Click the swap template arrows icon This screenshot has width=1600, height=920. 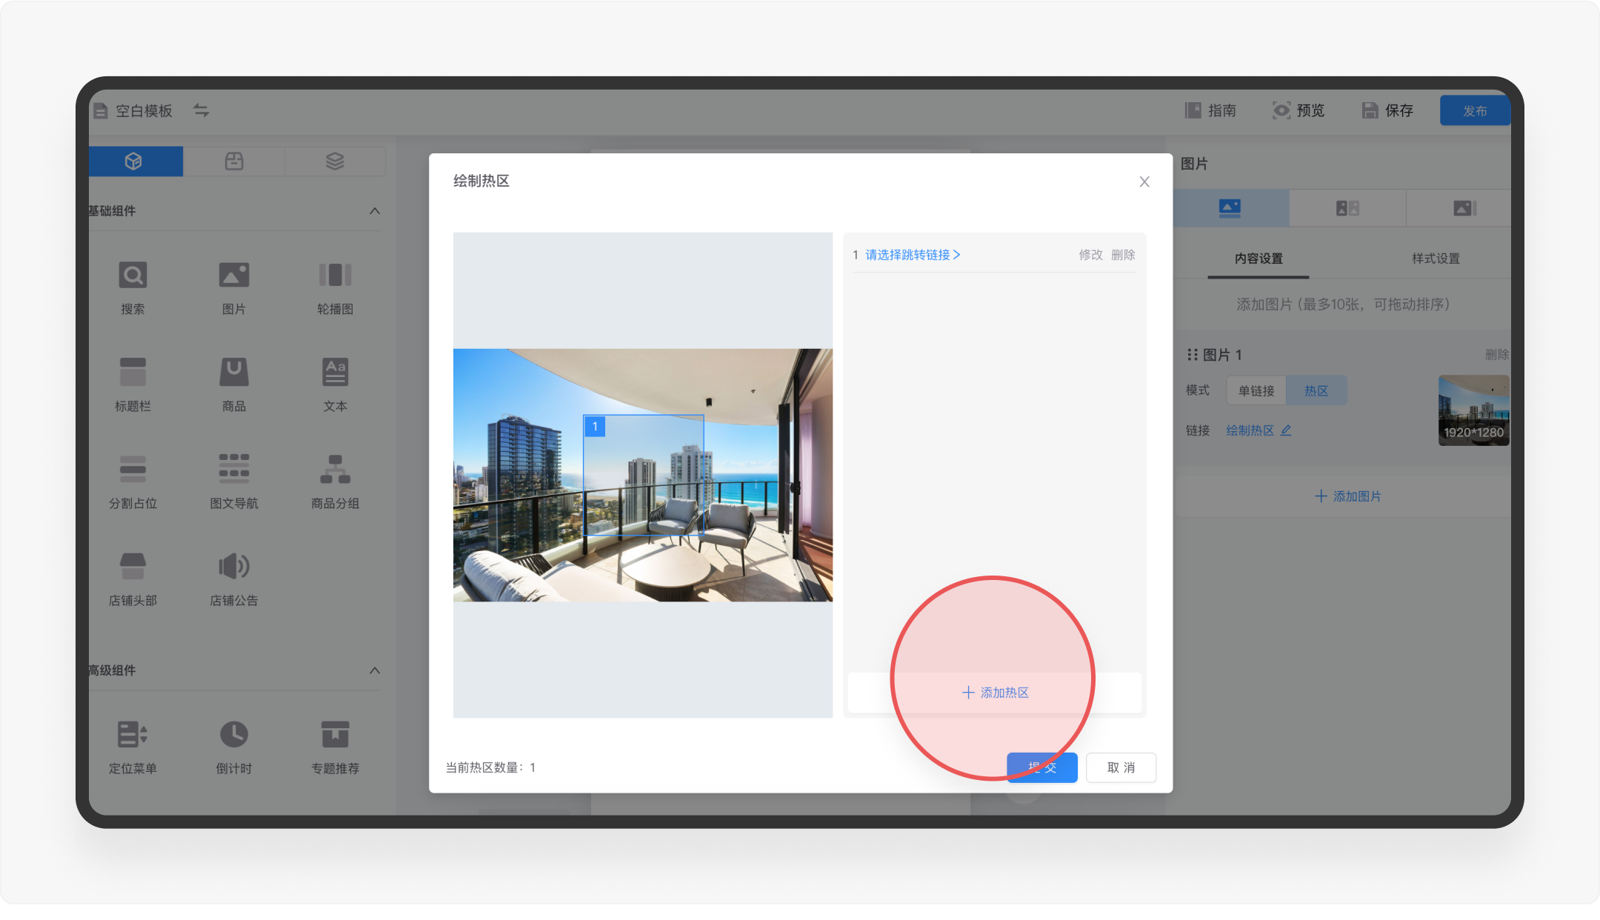(201, 110)
